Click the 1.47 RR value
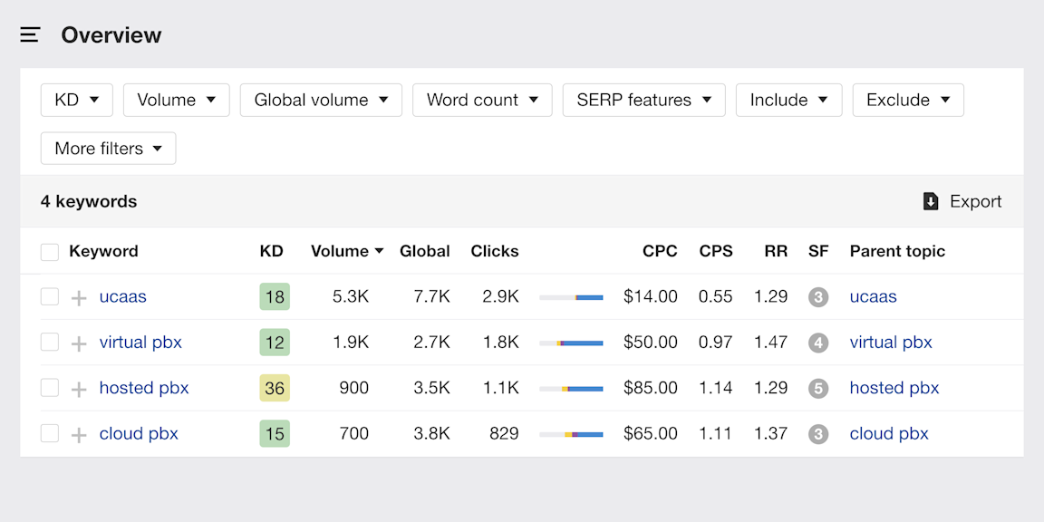 coord(770,343)
